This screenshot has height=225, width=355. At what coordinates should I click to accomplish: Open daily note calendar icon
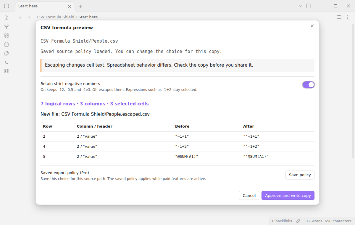pyautogui.click(x=7, y=44)
